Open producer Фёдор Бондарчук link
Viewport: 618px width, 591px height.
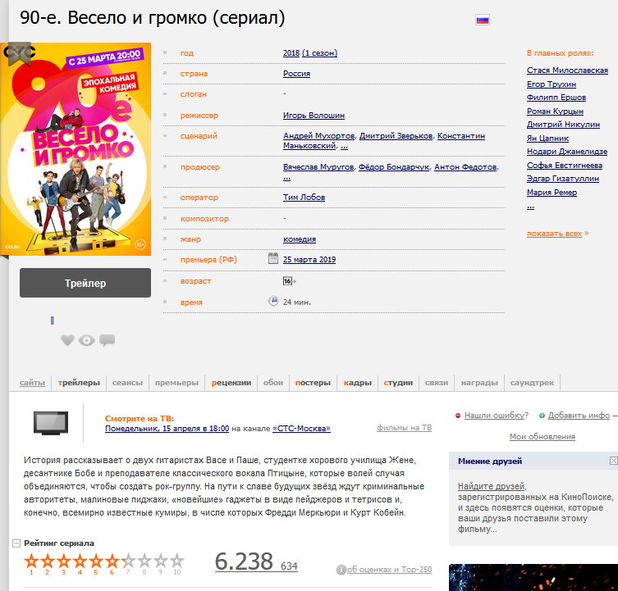coord(394,167)
